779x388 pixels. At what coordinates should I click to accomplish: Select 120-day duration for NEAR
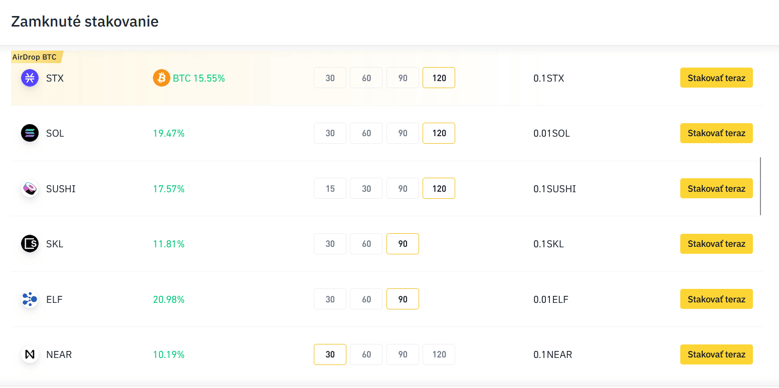pos(439,354)
